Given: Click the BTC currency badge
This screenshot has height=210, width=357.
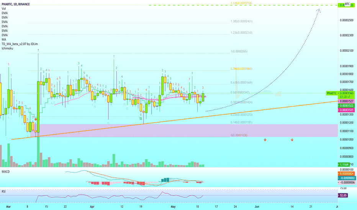Looking at the screenshot, I should 347,4.
